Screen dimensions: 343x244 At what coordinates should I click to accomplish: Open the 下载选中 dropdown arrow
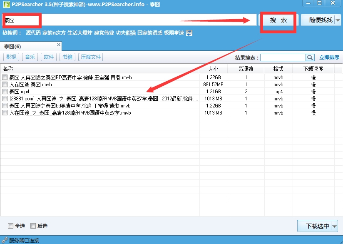pos(335,226)
